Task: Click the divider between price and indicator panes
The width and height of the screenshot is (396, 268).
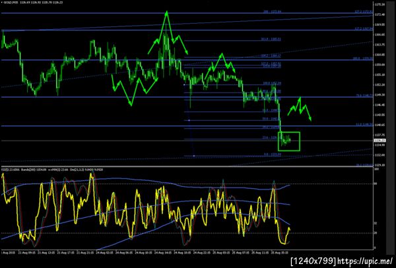Action: pyautogui.click(x=187, y=166)
